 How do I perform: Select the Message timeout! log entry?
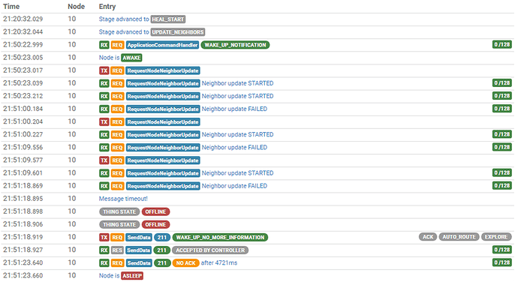click(123, 199)
